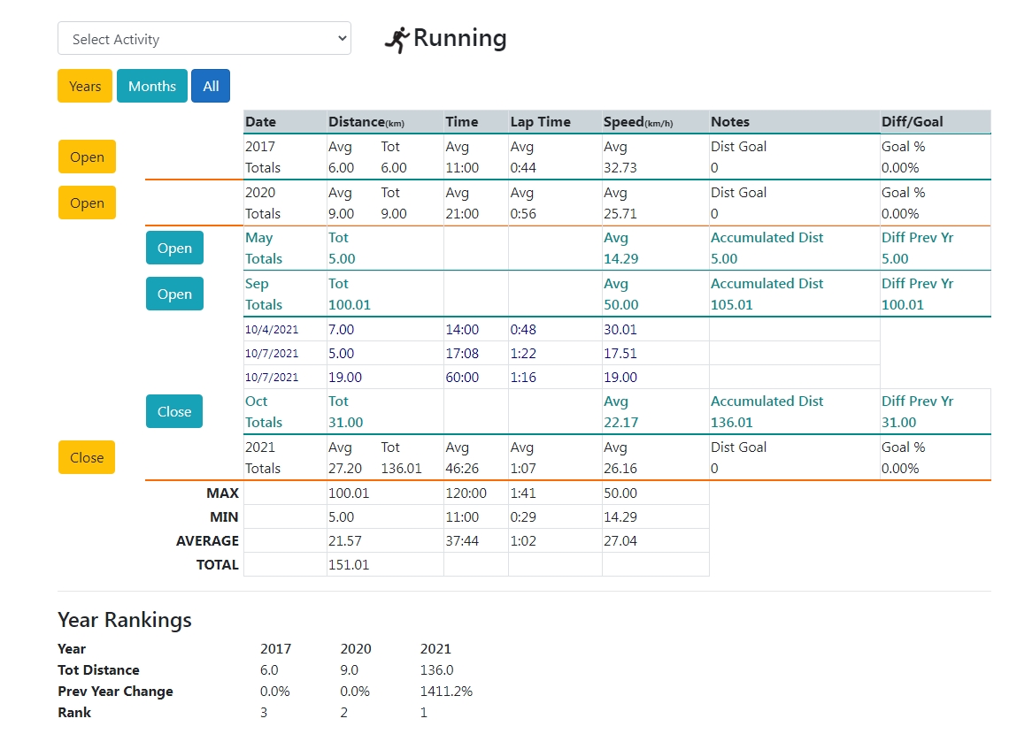Click the Date column header

click(x=261, y=122)
